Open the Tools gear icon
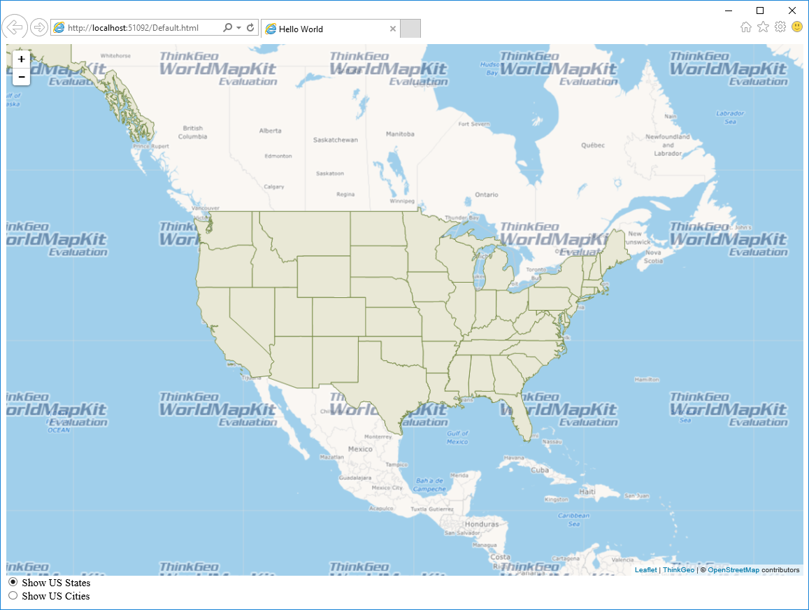The height and width of the screenshot is (610, 809). point(780,27)
